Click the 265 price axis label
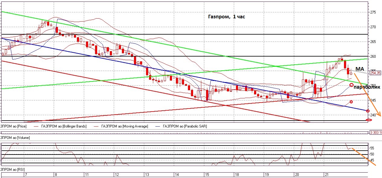382x178 pixels. (x=373, y=42)
